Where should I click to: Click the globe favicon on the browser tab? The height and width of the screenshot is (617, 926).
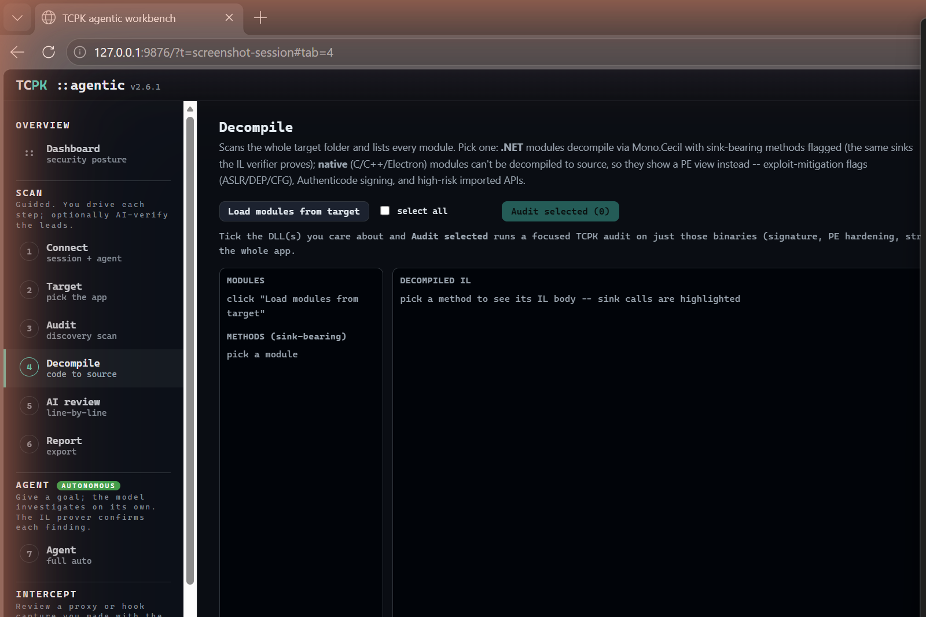(x=49, y=18)
